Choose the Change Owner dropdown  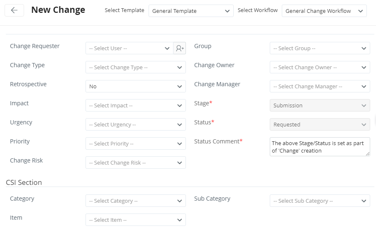pyautogui.click(x=320, y=68)
